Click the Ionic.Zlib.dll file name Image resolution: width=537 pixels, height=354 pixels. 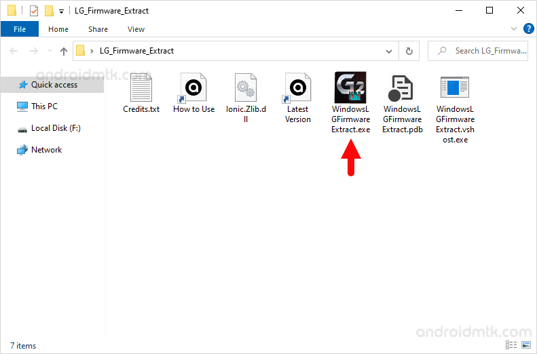coord(246,114)
